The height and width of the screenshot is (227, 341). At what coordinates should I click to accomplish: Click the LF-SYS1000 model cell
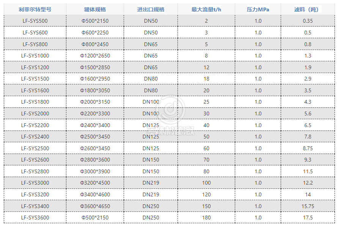(x=35, y=56)
